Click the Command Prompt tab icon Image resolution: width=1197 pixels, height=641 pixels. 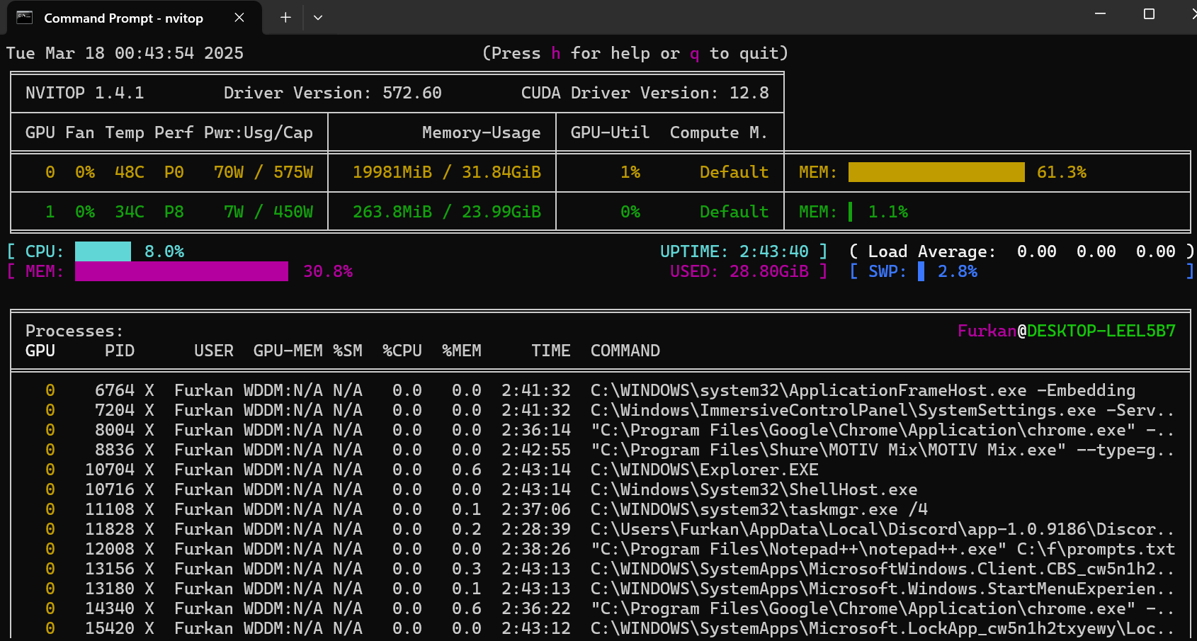(x=25, y=18)
